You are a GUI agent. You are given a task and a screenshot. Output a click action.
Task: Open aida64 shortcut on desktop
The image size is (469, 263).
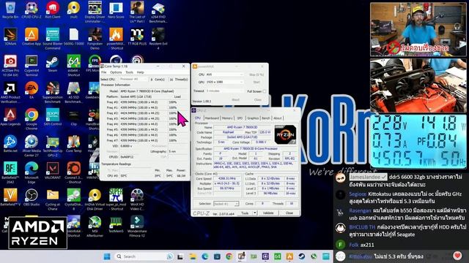click(x=73, y=66)
